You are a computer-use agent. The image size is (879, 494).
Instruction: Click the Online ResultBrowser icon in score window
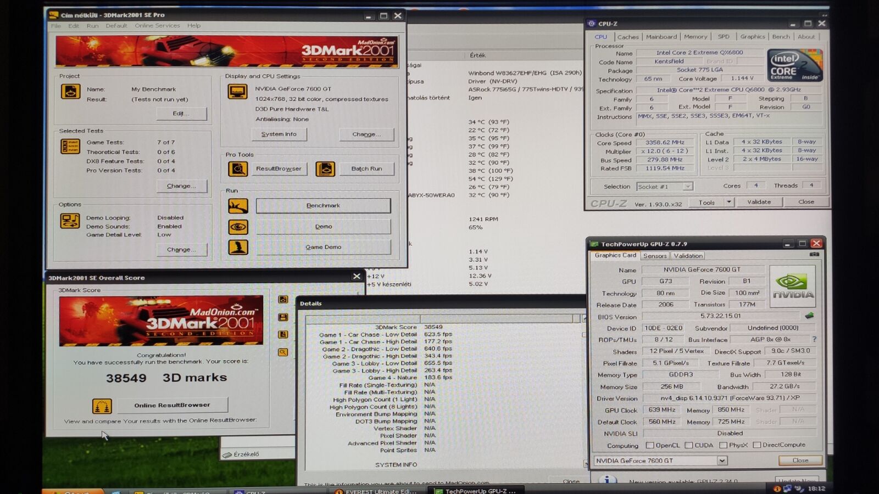pyautogui.click(x=102, y=406)
